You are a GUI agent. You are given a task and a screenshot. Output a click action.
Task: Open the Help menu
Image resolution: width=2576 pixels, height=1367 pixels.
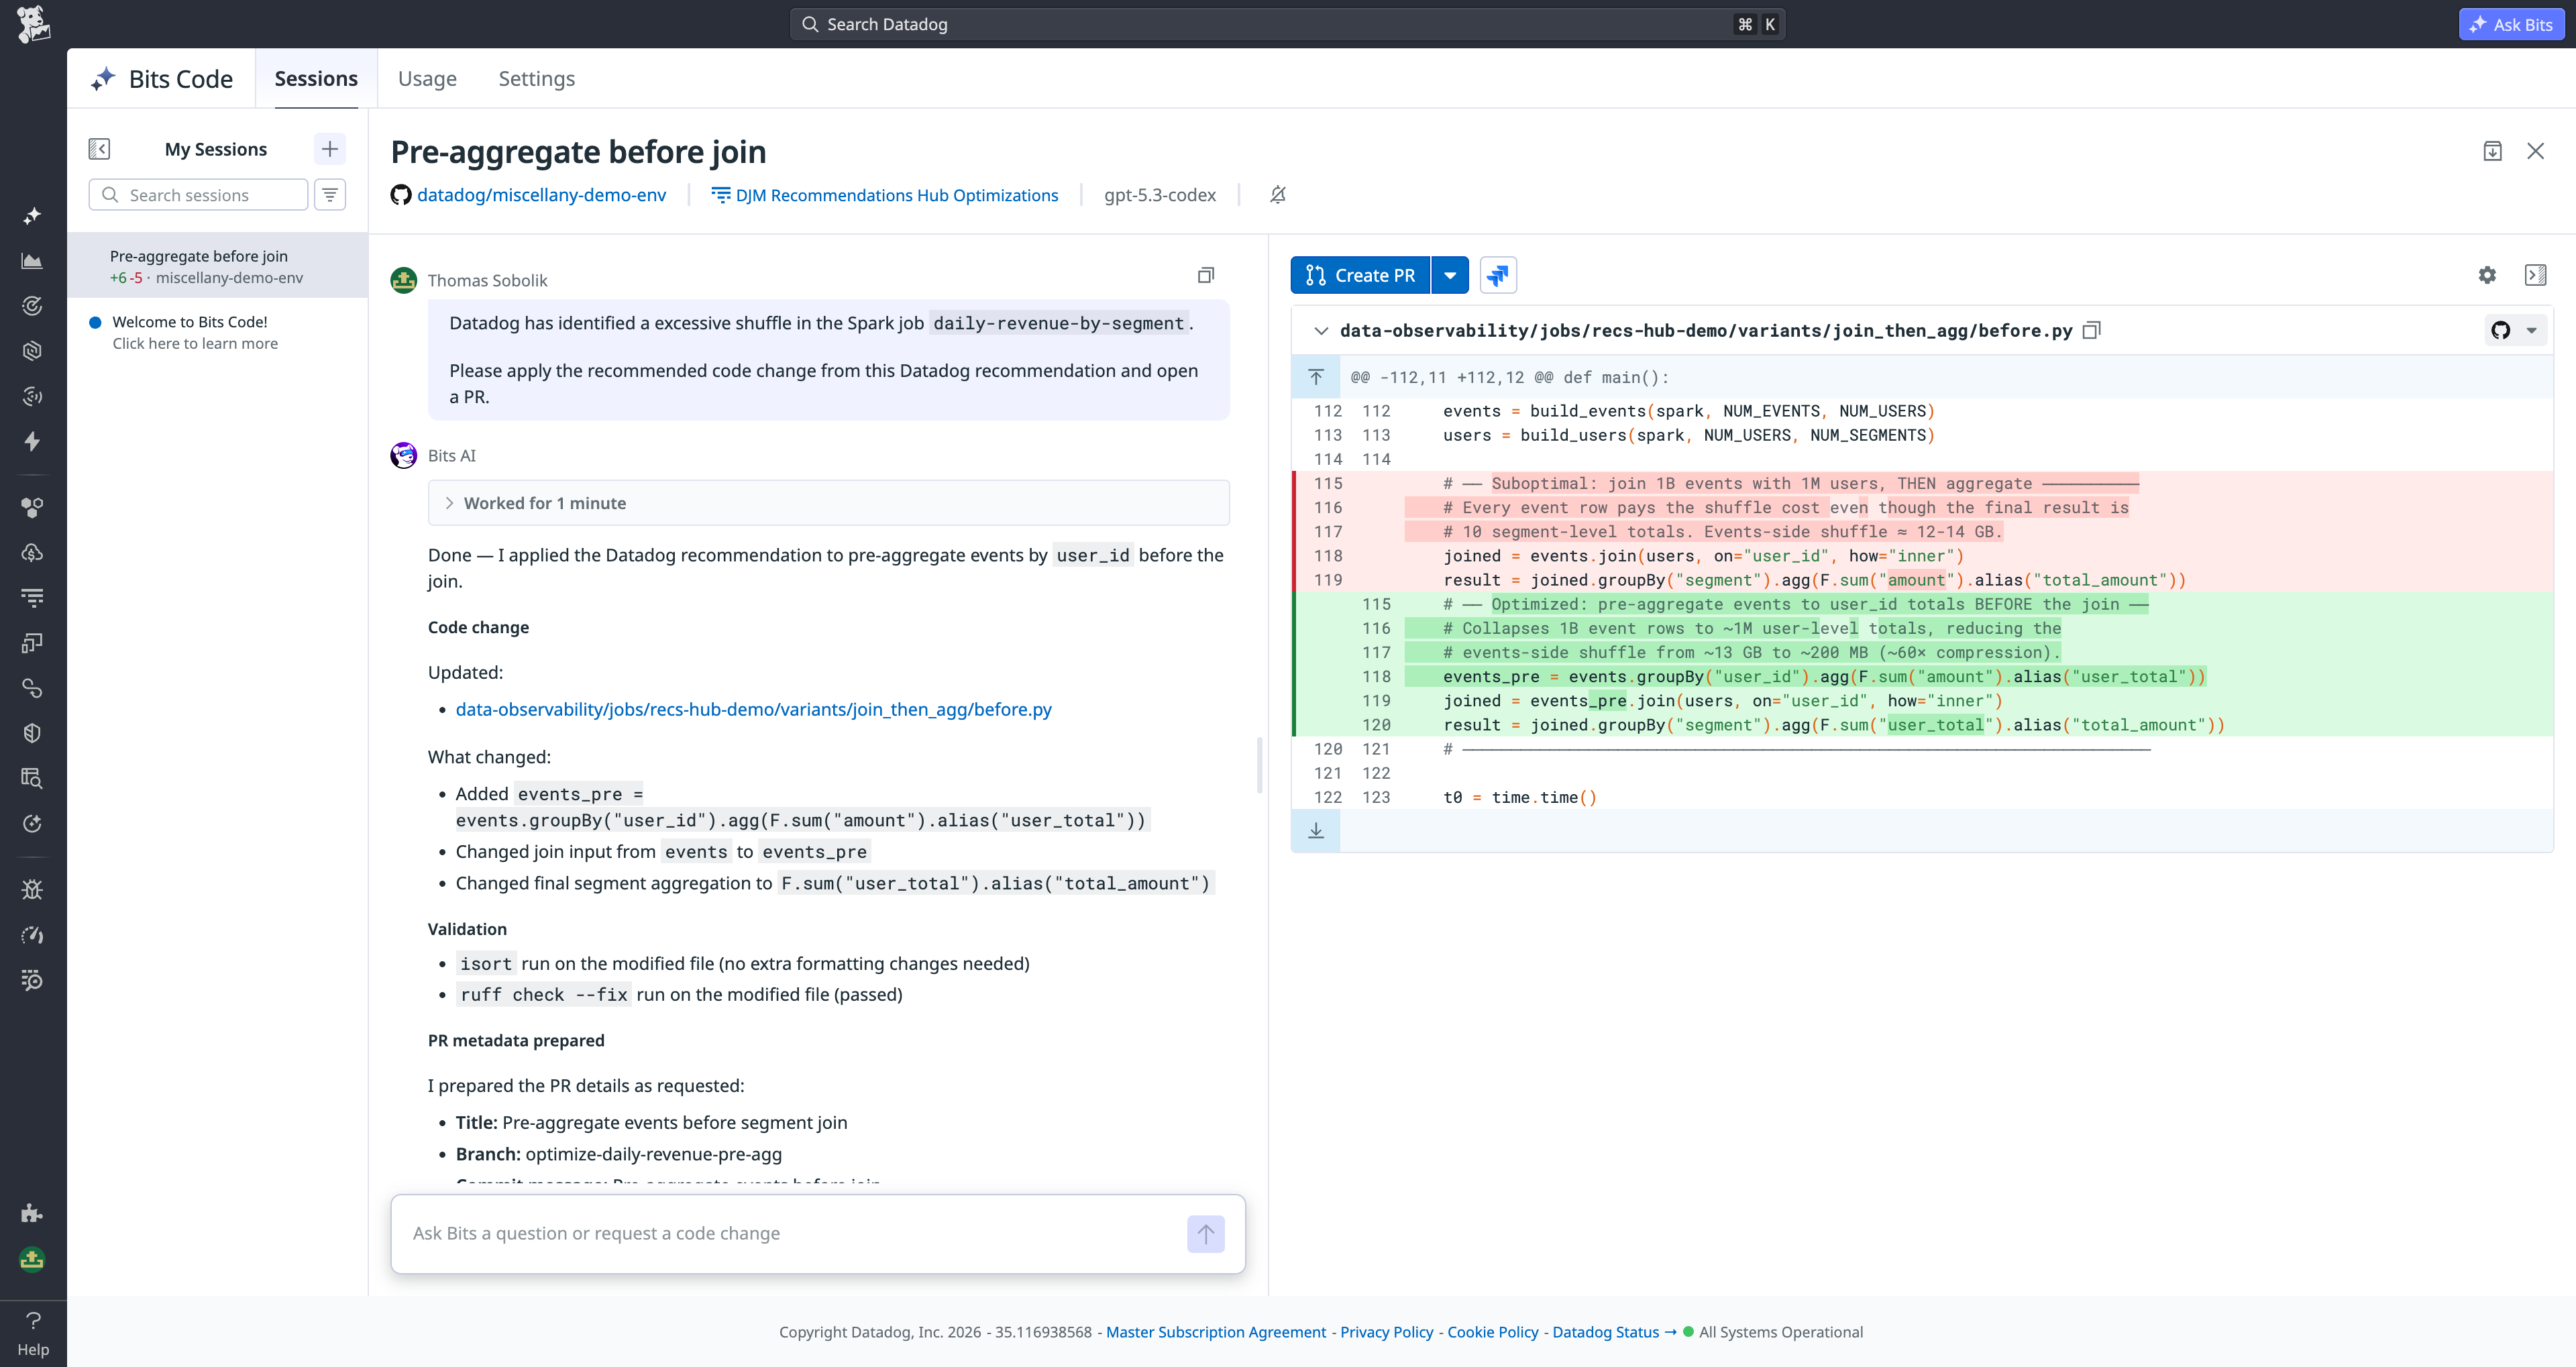[x=33, y=1334]
